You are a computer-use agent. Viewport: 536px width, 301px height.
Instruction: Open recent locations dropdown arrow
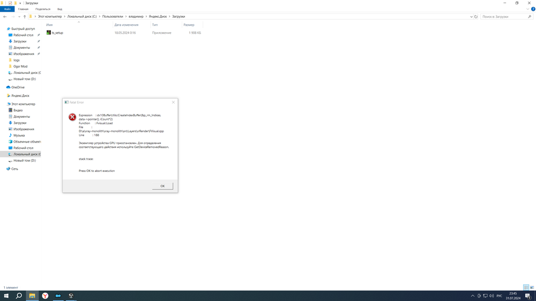tap(19, 17)
